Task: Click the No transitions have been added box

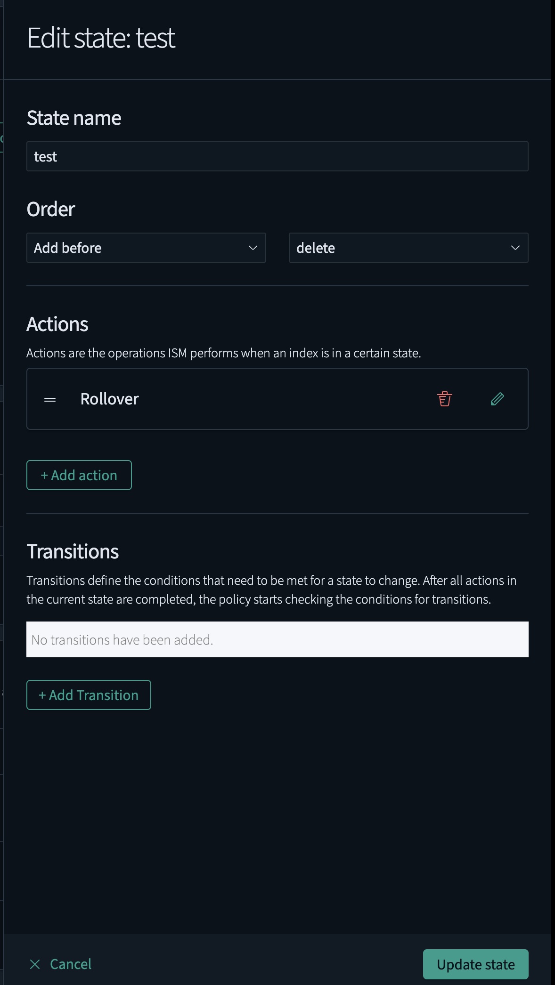Action: (x=277, y=639)
